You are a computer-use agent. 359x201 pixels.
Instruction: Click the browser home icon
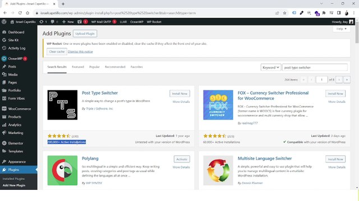[x=27, y=13]
